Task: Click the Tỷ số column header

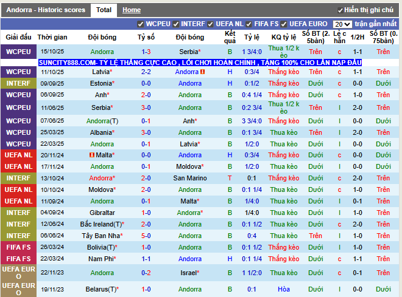Action: (x=146, y=37)
